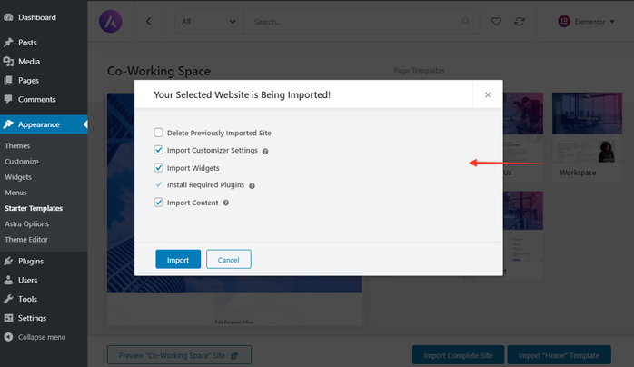The width and height of the screenshot is (634, 367).
Task: Click the search magnifier icon
Action: point(466,22)
